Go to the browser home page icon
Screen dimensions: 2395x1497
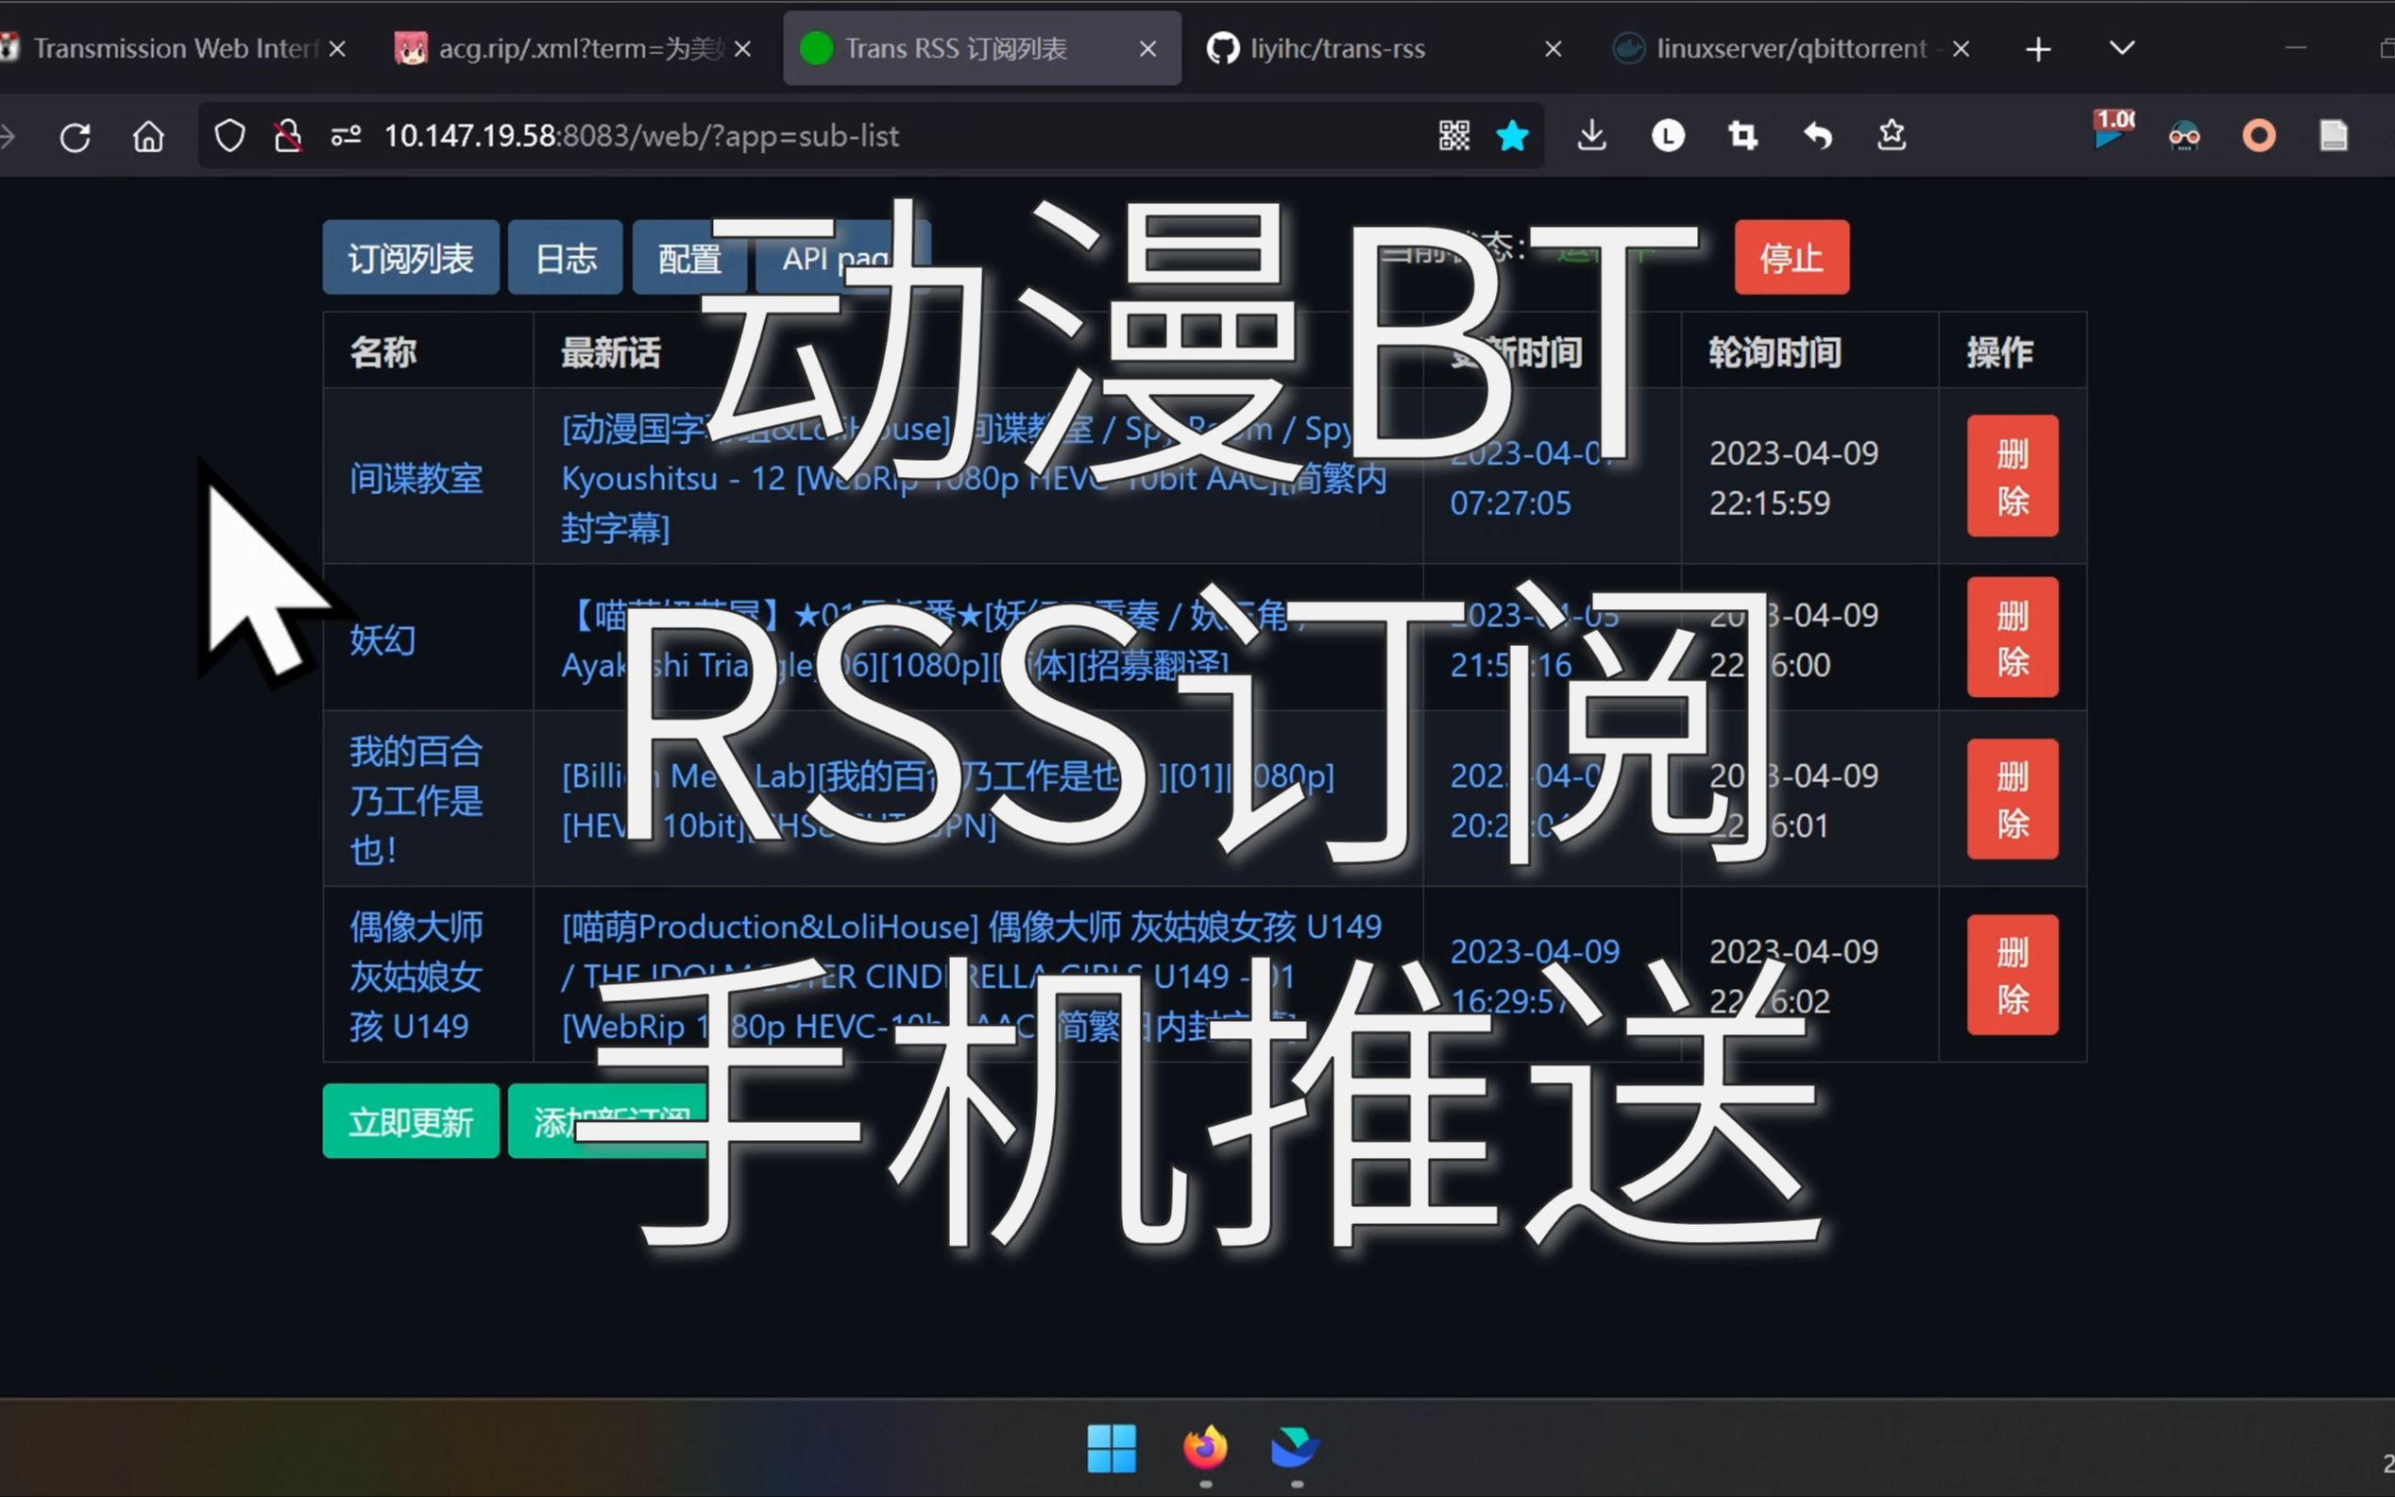point(148,136)
